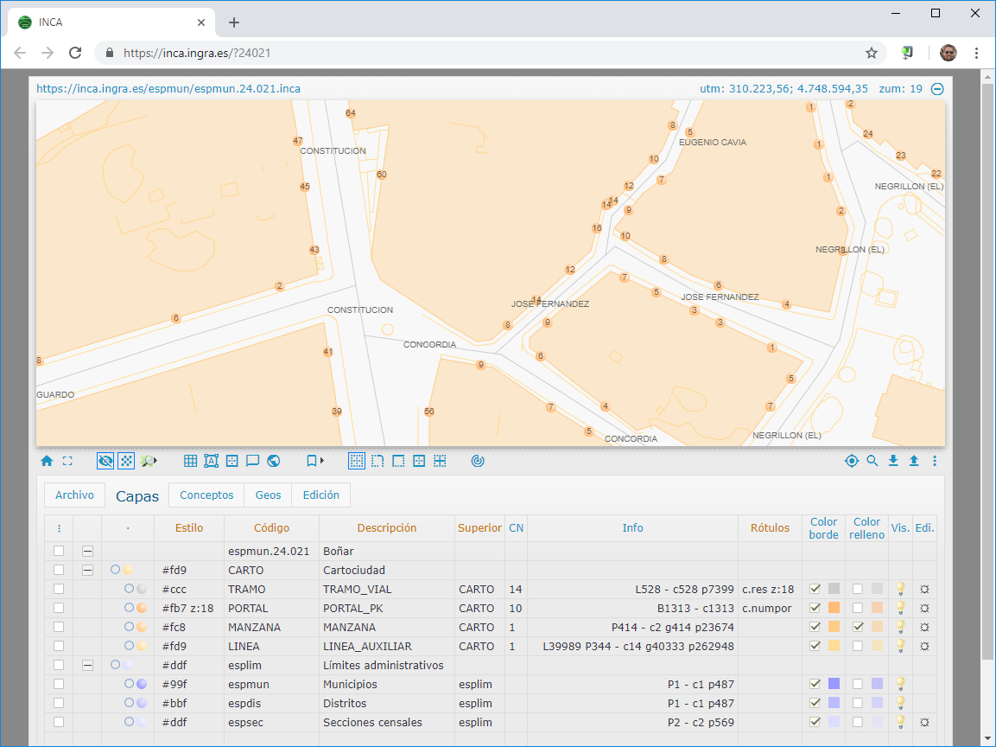Toggle visibility bulb for the LINEA layer
Viewport: 996px width, 747px height.
tap(900, 646)
